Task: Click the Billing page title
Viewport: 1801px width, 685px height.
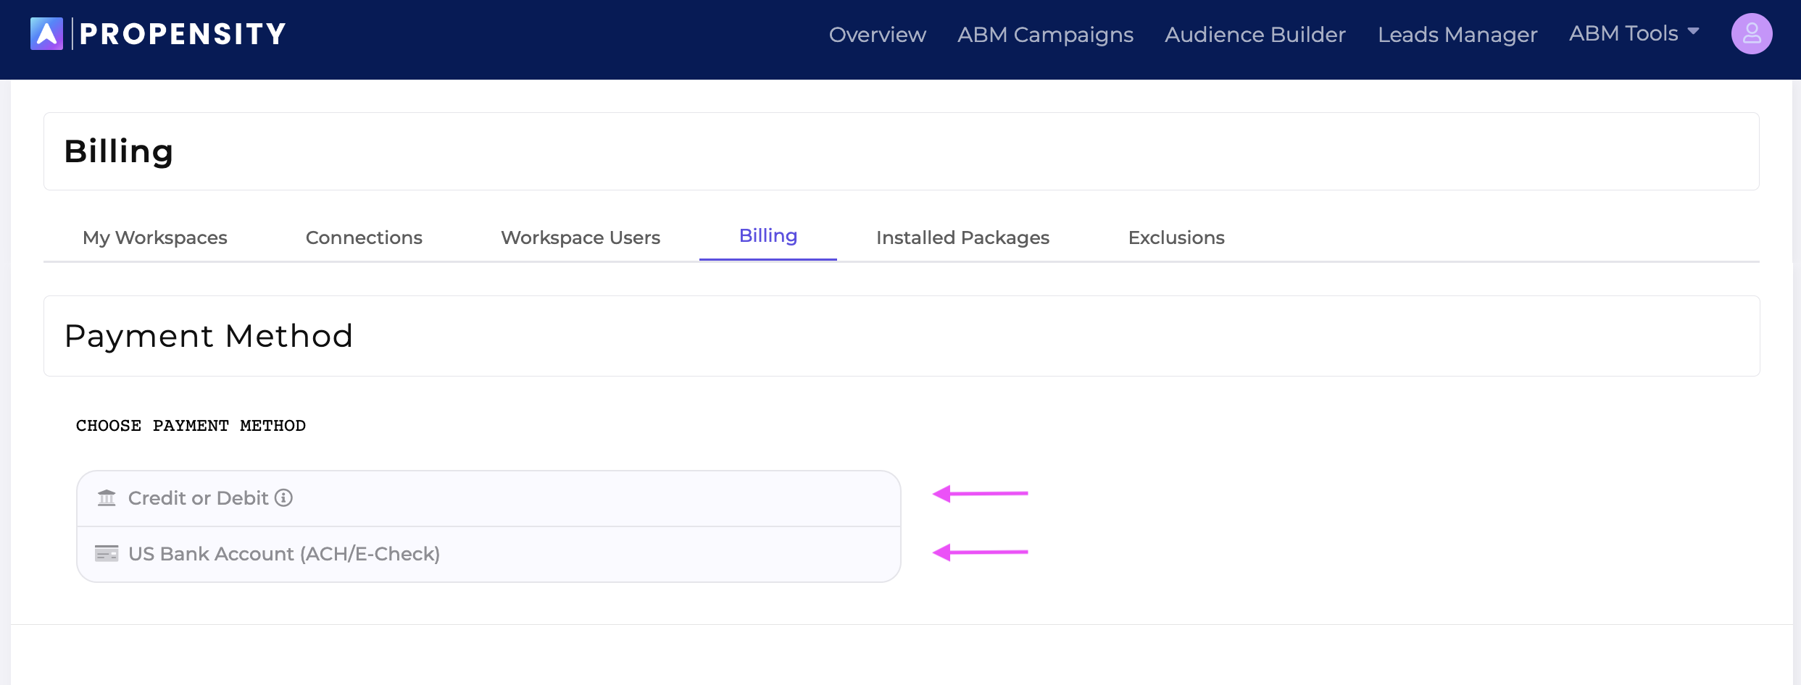Action: pyautogui.click(x=119, y=151)
